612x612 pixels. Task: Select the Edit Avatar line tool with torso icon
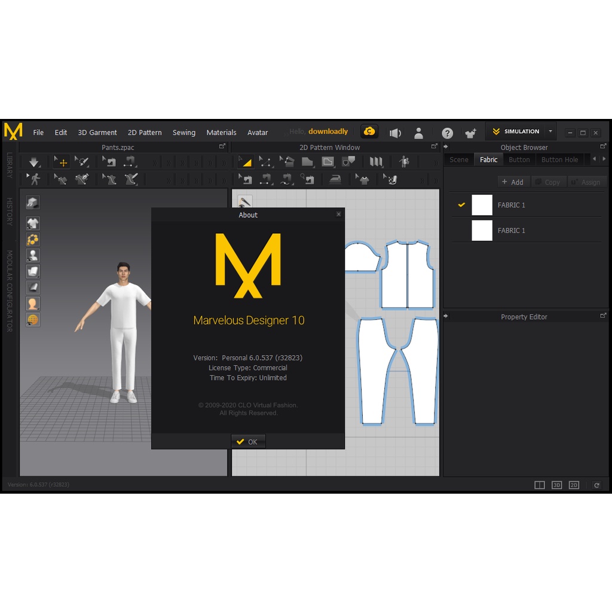click(109, 179)
